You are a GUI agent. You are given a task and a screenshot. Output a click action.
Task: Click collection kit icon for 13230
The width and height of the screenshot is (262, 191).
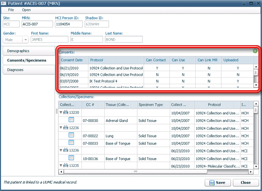click(x=66, y=112)
